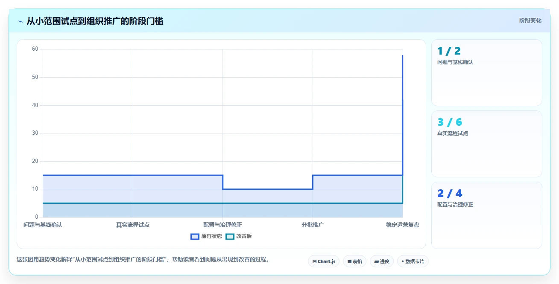Screen dimensions: 559x284
Task: Click the y-axis value 20
Action: (35, 161)
